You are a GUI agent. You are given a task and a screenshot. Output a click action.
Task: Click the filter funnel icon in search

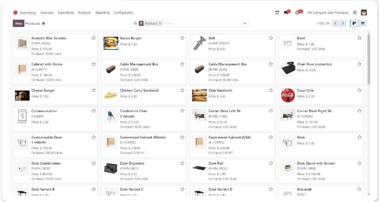point(141,24)
